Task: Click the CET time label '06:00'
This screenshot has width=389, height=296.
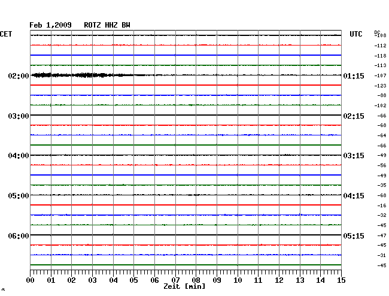Action: click(19, 235)
